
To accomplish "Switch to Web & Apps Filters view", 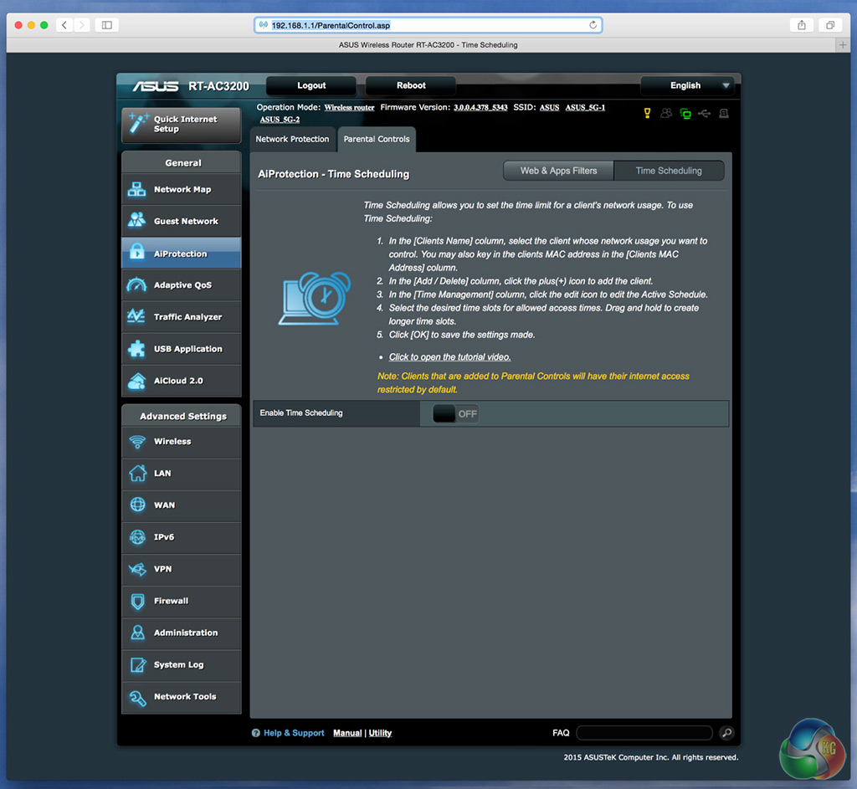I will click(x=558, y=171).
